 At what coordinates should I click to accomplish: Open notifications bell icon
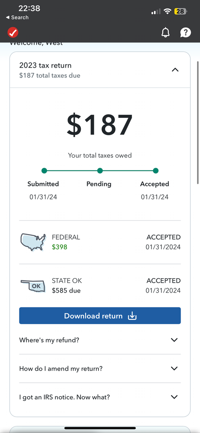click(165, 33)
